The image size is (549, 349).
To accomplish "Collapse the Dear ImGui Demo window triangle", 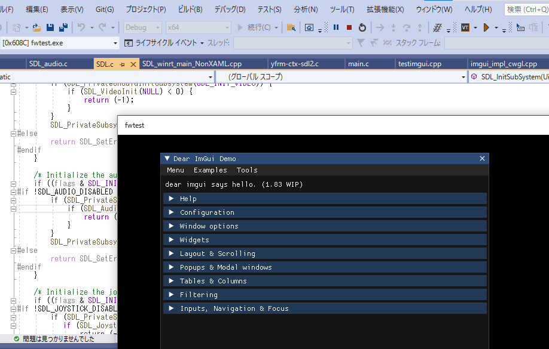I will click(x=167, y=159).
